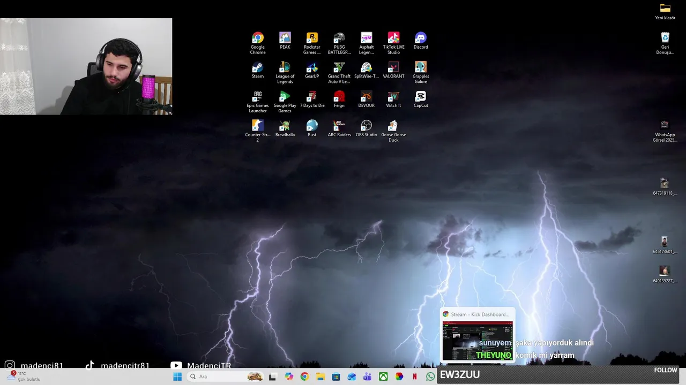Viewport: 686px width, 385px height.
Task: Open Netflix from the taskbar
Action: [x=415, y=376]
